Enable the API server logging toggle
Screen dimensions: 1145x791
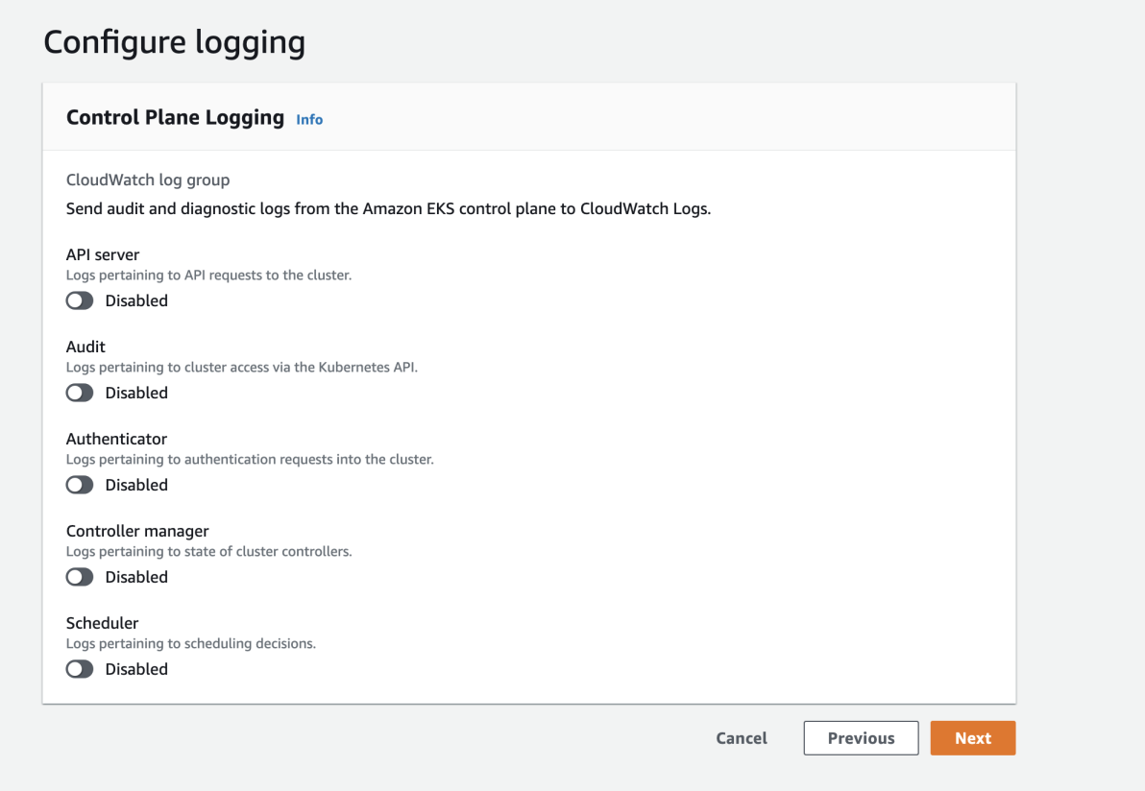(x=80, y=300)
